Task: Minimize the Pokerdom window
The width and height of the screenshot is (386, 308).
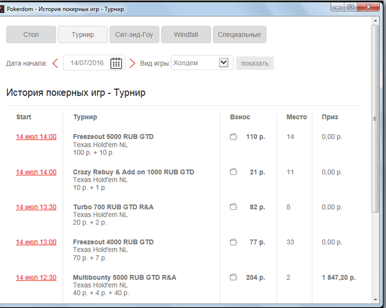Action: (x=337, y=7)
